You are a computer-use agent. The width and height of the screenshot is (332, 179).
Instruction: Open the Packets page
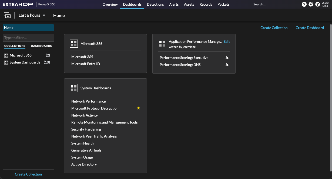coord(223,4)
